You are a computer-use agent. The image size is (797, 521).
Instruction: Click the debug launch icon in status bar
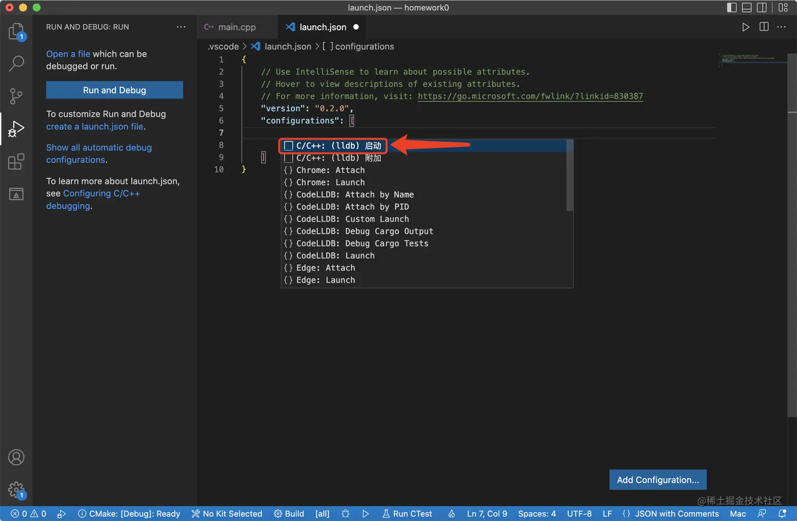point(62,514)
